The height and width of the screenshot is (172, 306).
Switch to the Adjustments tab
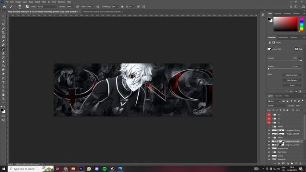283,37
